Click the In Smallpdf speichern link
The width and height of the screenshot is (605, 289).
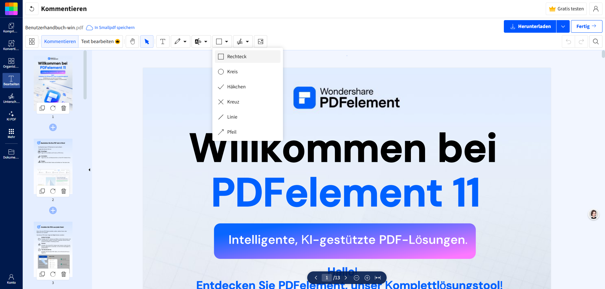coord(113,27)
